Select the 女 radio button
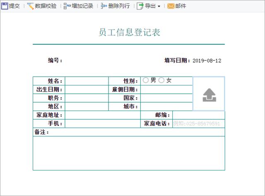Image resolution: width=265 pixels, height=196 pixels. (x=161, y=80)
